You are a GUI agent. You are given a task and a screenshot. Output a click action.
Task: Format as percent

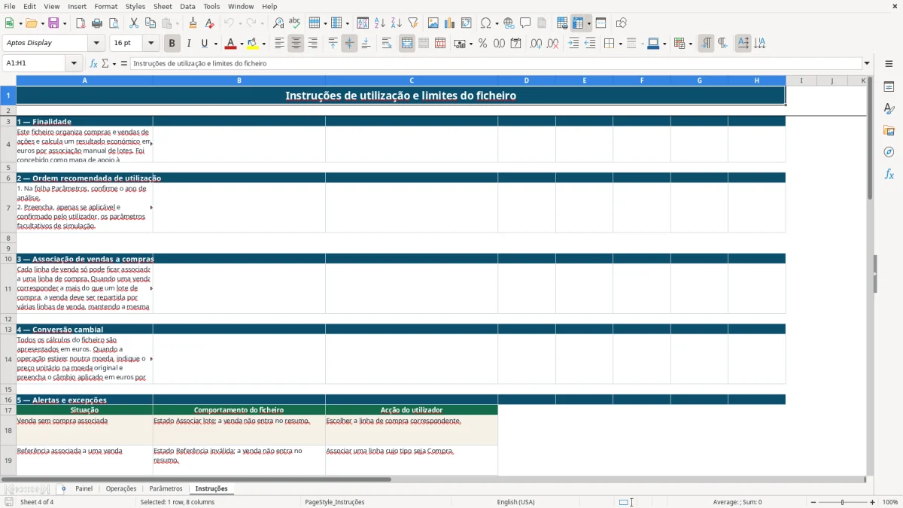pyautogui.click(x=482, y=44)
